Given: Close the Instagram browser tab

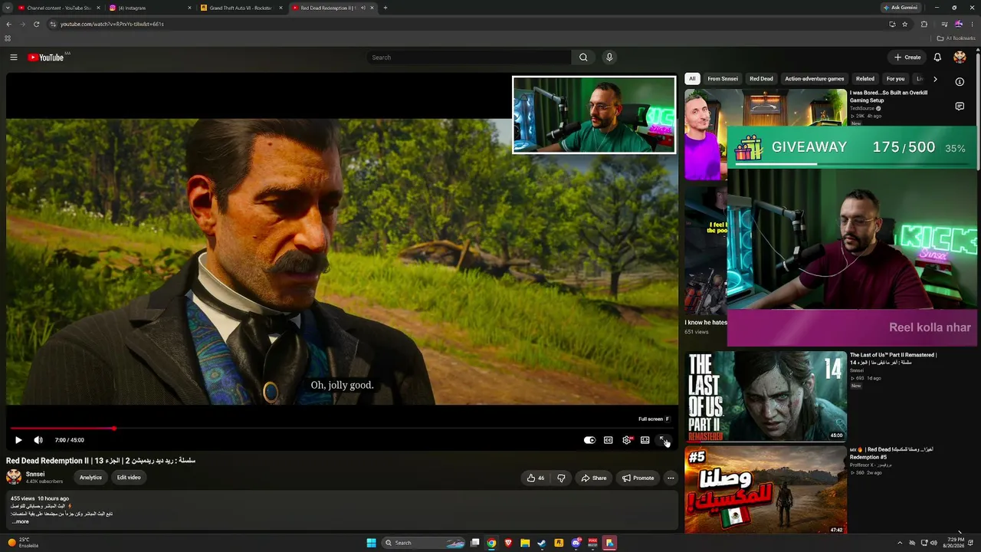Looking at the screenshot, I should point(189,8).
